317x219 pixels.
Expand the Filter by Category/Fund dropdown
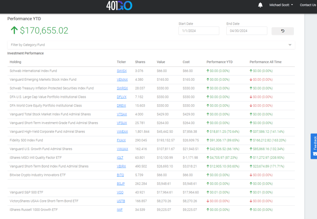click(x=147, y=45)
